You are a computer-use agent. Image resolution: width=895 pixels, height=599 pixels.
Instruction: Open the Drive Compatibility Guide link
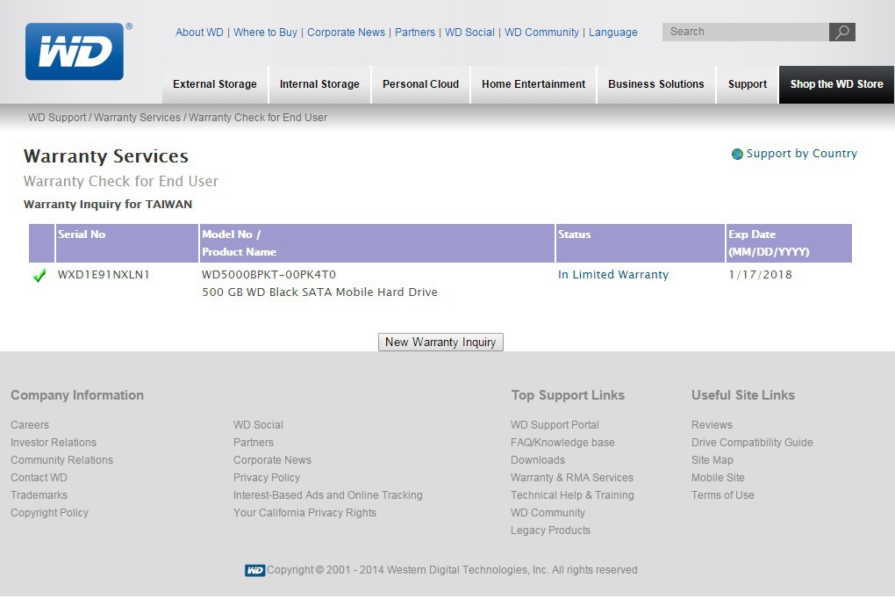[x=752, y=443]
